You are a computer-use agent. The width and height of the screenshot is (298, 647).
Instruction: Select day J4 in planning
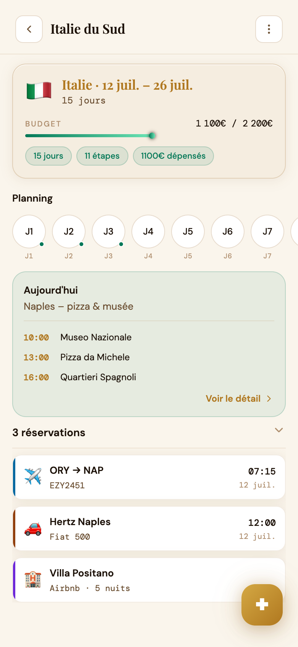(x=148, y=232)
